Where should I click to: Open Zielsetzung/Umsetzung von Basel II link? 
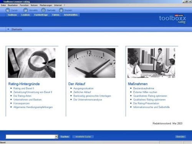tap(33, 92)
